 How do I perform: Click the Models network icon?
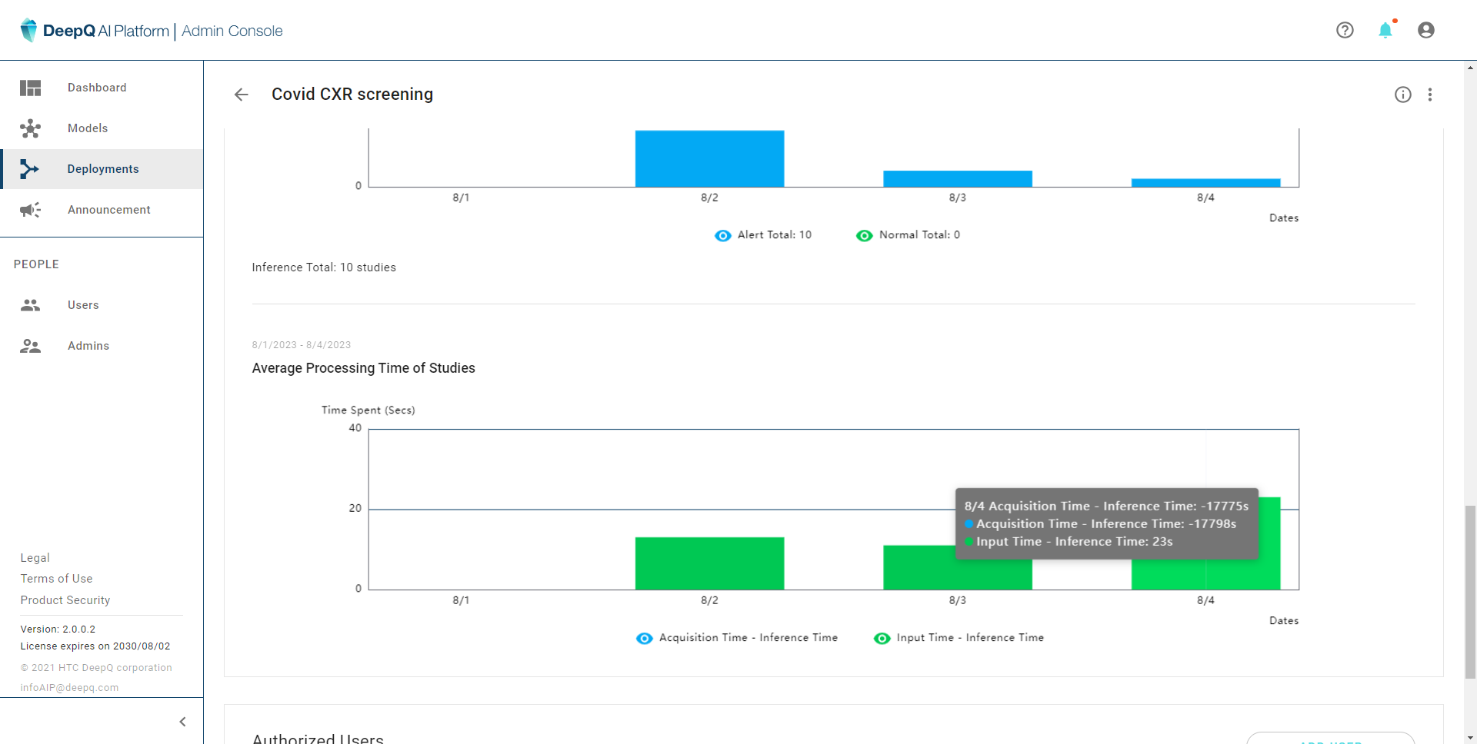click(x=31, y=128)
